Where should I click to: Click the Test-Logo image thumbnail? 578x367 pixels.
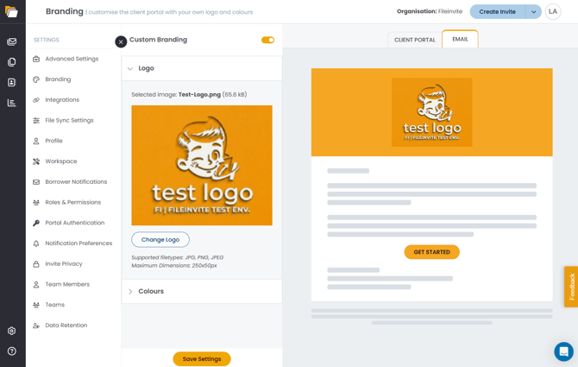(202, 165)
